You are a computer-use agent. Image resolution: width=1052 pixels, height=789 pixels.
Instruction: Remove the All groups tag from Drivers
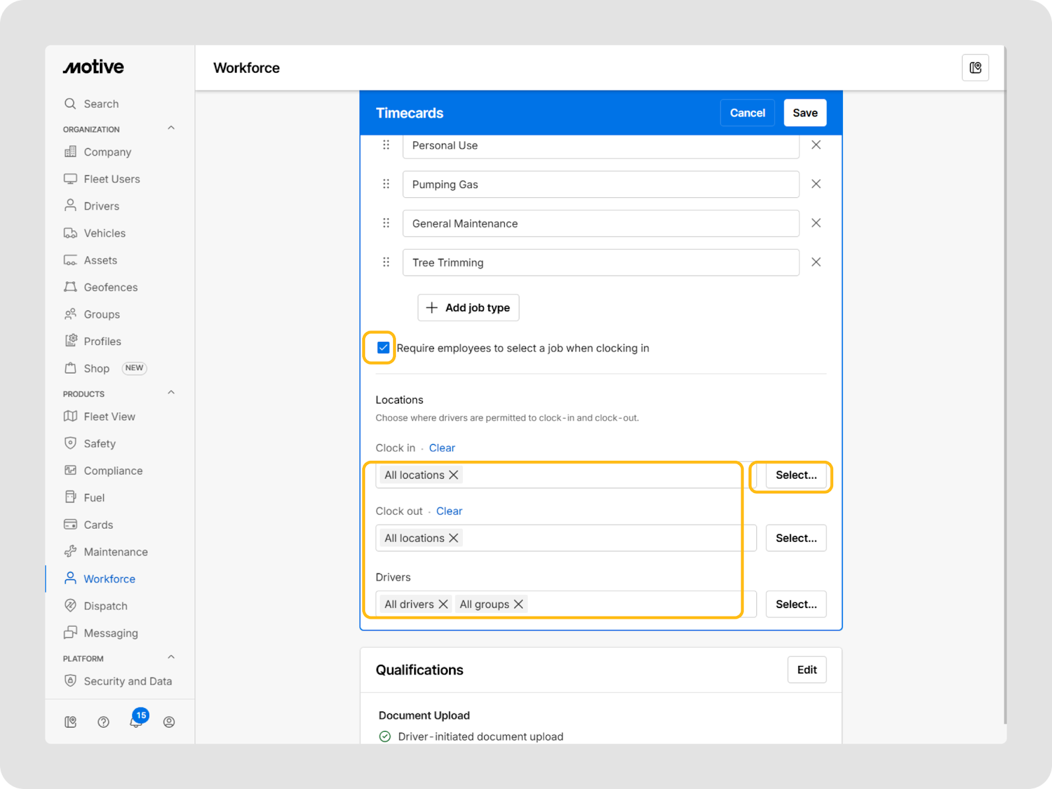[519, 604]
